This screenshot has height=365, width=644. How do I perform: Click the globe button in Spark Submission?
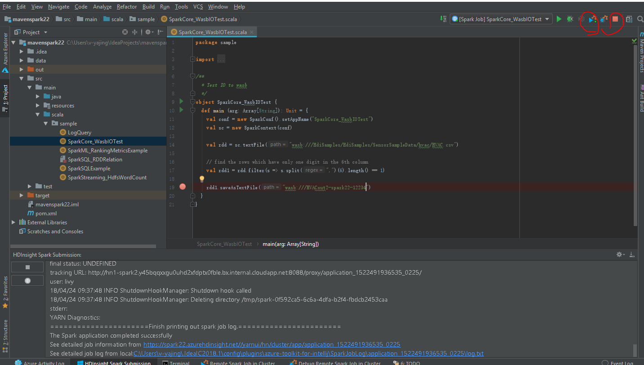(27, 280)
